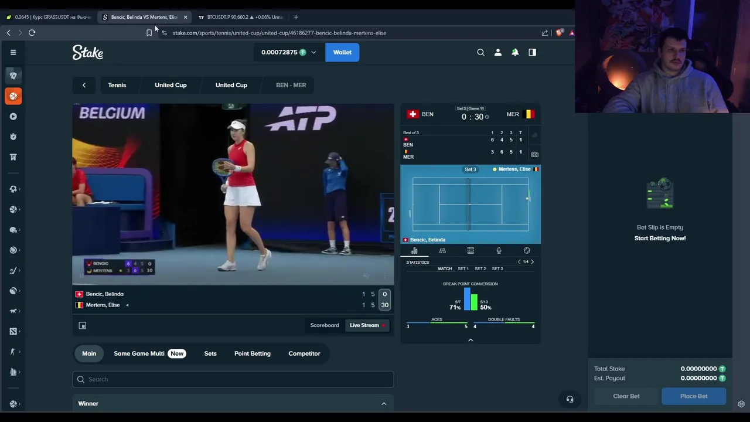Open the hamburger menu in sidebar
The height and width of the screenshot is (422, 750).
point(13,52)
